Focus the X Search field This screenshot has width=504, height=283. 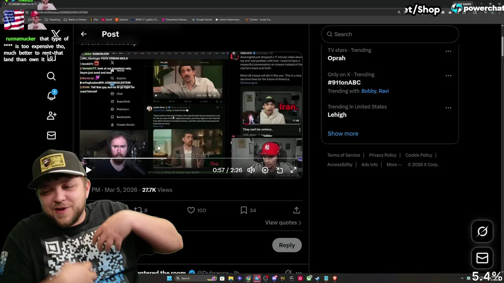[390, 34]
